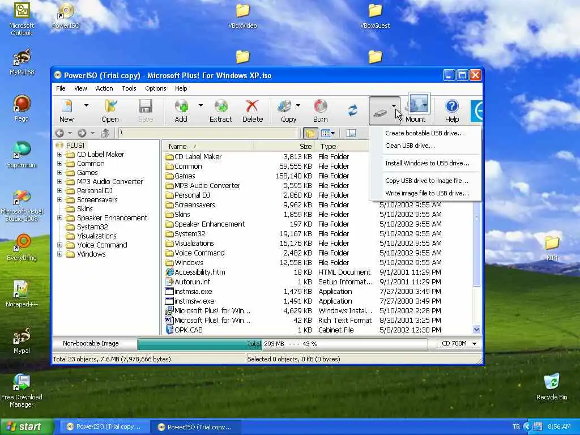Image resolution: width=580 pixels, height=435 pixels.
Task: Click the file list scroll down arrow
Action: pyautogui.click(x=476, y=329)
